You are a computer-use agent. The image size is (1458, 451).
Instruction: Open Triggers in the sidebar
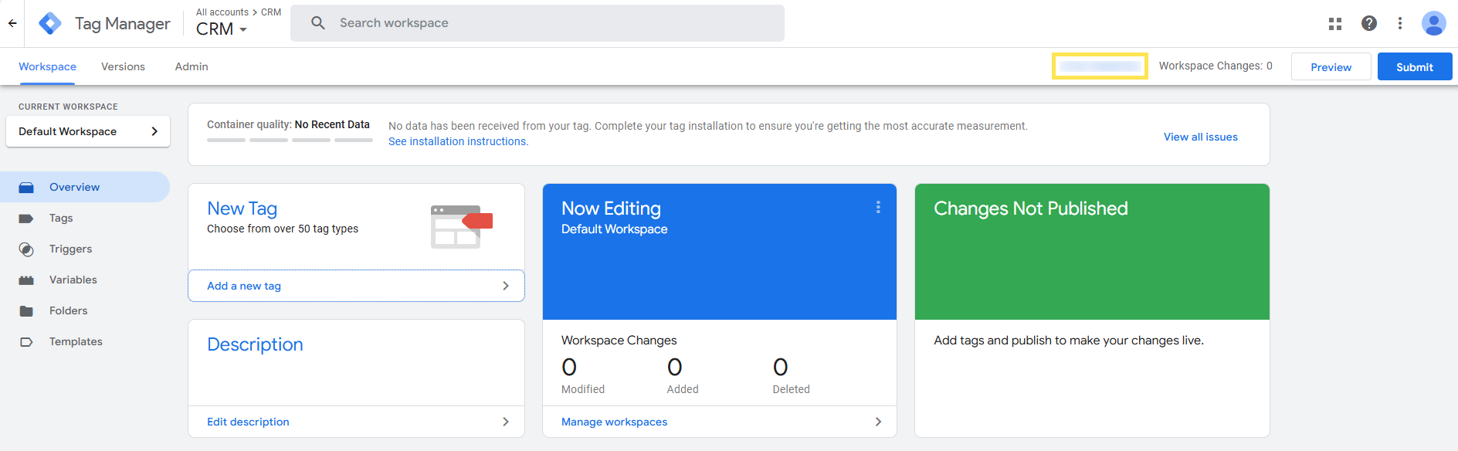(70, 249)
